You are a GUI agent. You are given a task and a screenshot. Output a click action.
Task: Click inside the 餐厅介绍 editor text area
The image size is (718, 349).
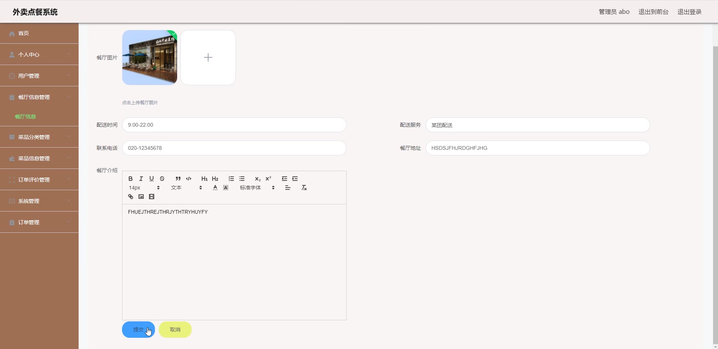(x=234, y=262)
